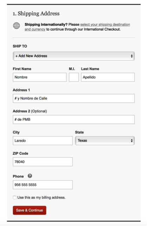Click the Address 2 (Optional) label
This screenshot has height=226, width=147.
point(30,111)
